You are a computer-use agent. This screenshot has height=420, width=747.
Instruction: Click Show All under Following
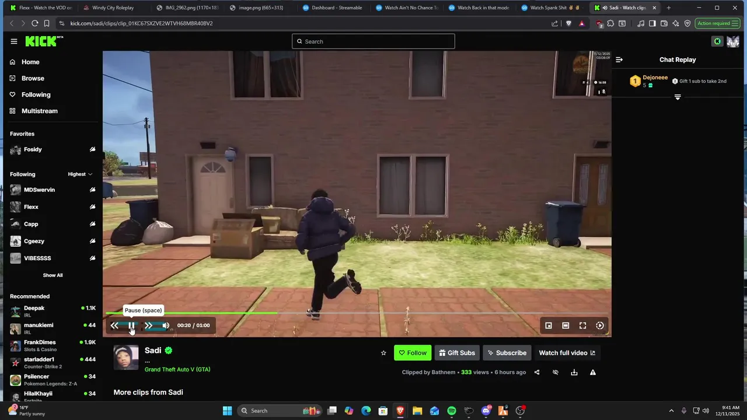tap(53, 275)
